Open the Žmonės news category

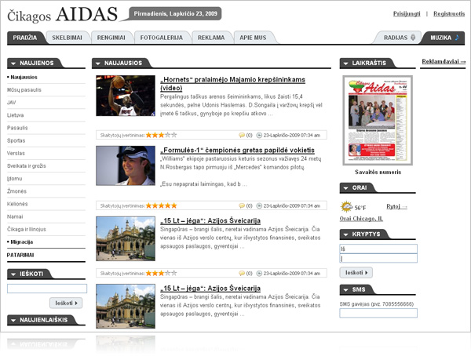pyautogui.click(x=16, y=191)
